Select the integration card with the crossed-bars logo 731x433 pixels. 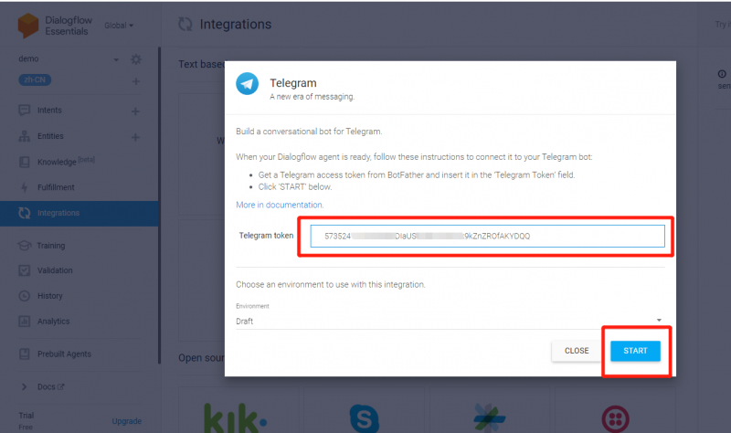(x=490, y=410)
